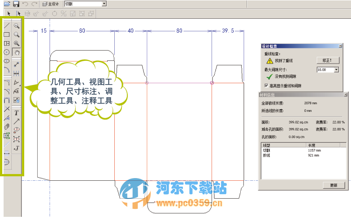Screen dimensions: 351x217
Task: Select the Eraser tool
Action: 7,127
